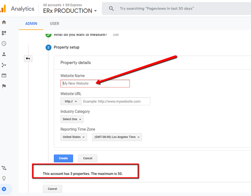Viewport: 251px width, 196px height.
Task: Click the Property setup step heading
Action: click(x=66, y=47)
